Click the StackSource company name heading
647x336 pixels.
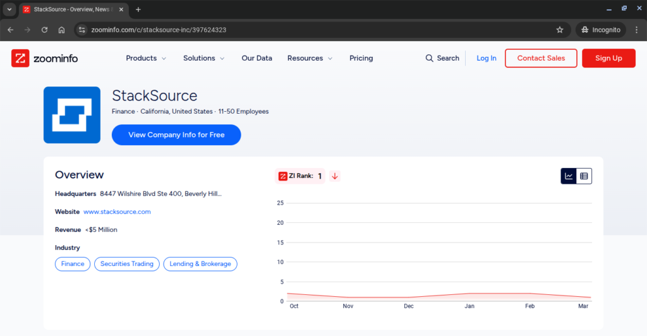(x=155, y=95)
